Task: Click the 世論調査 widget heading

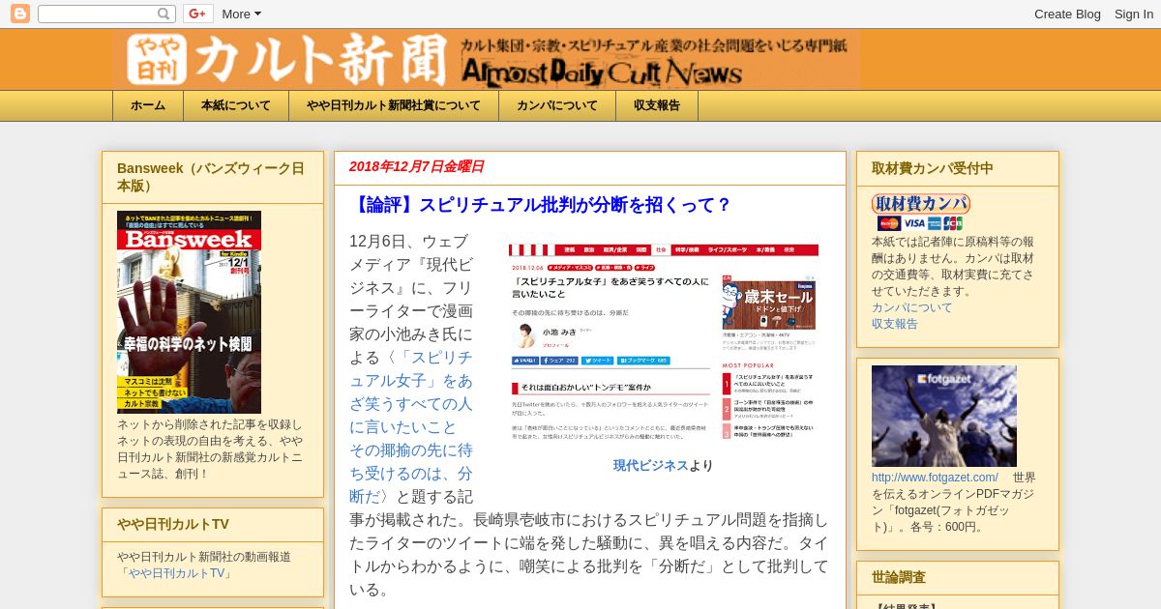Action: coord(899,577)
